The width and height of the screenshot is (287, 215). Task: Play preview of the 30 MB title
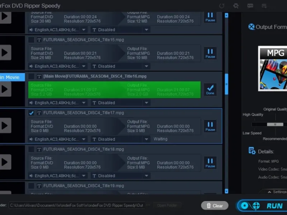pyautogui.click(x=5, y=17)
